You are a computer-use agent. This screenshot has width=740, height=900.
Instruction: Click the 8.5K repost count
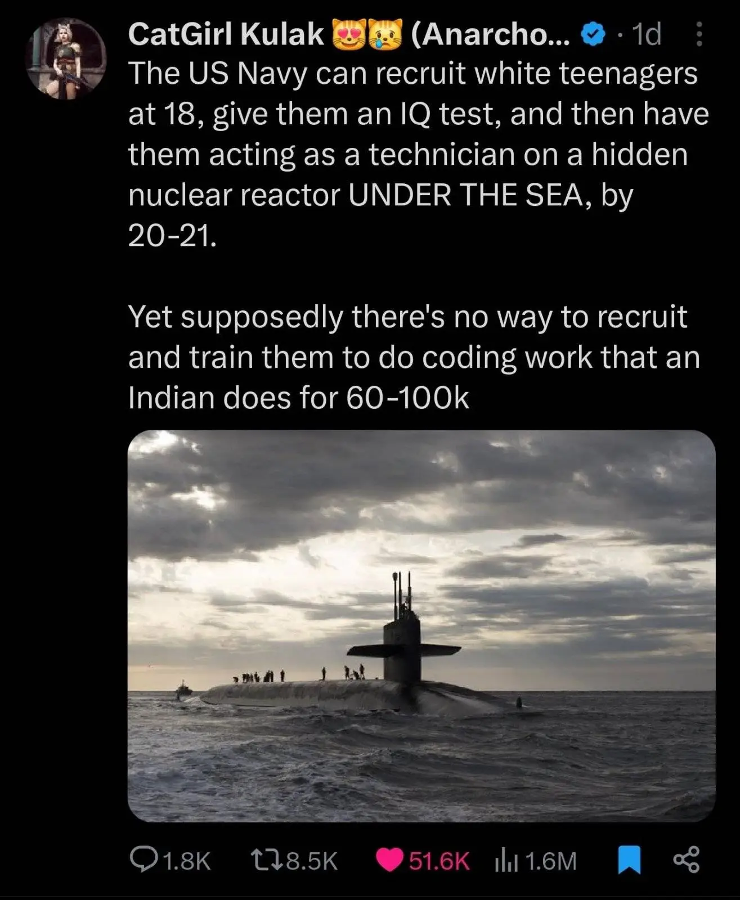click(x=312, y=861)
